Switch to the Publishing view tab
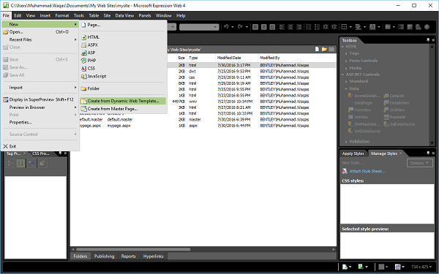The width and height of the screenshot is (439, 274). click(104, 256)
